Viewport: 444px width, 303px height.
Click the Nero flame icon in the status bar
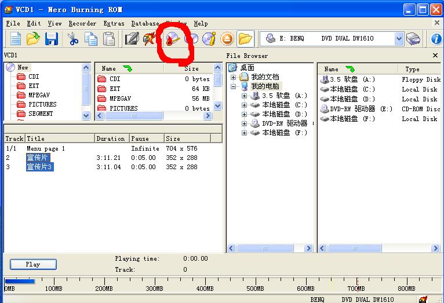pyautogui.click(x=423, y=300)
